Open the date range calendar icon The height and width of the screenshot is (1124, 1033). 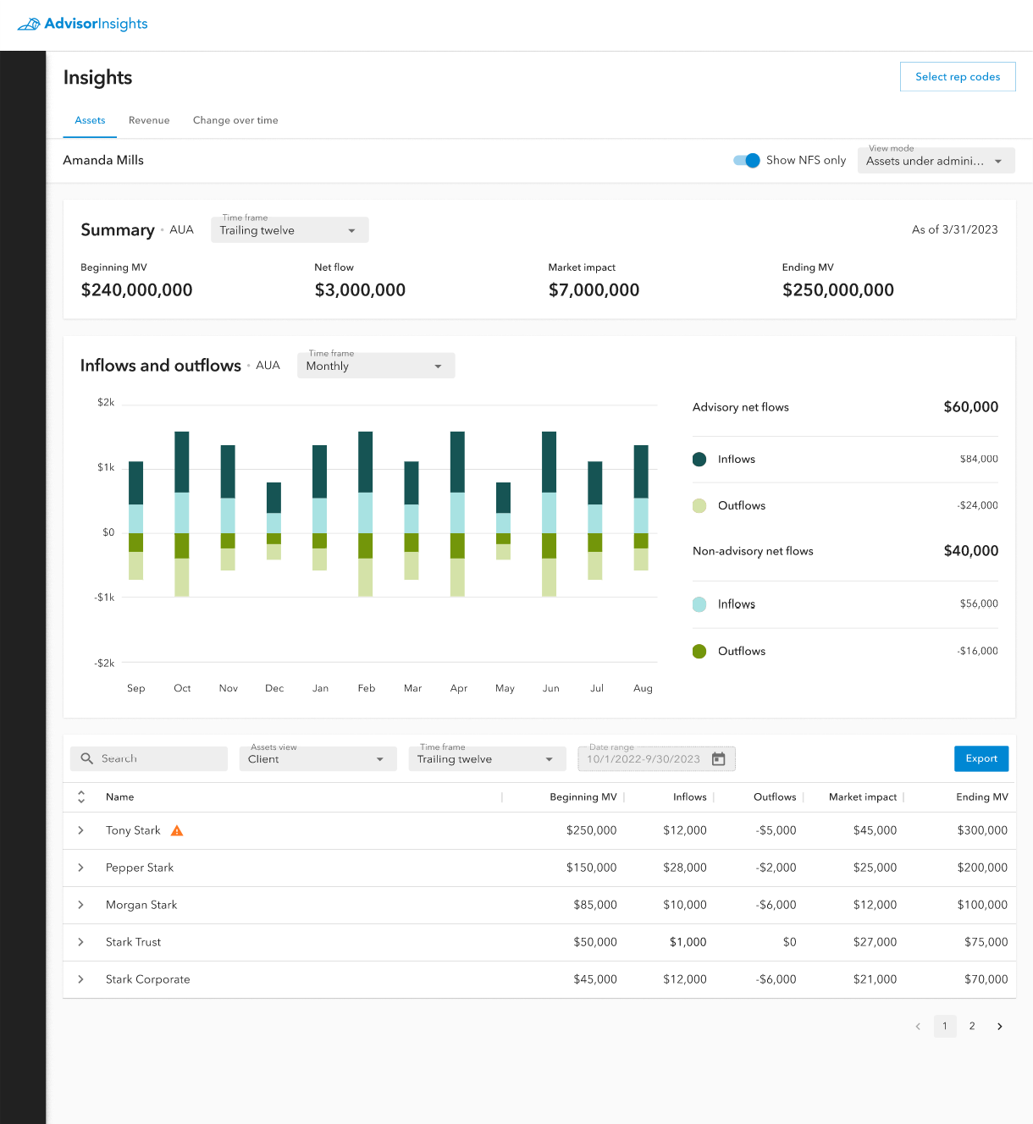(x=719, y=759)
